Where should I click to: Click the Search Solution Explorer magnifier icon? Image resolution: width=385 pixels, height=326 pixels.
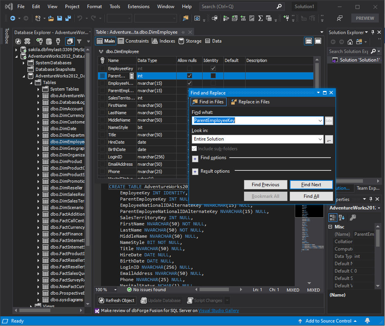tap(373, 51)
